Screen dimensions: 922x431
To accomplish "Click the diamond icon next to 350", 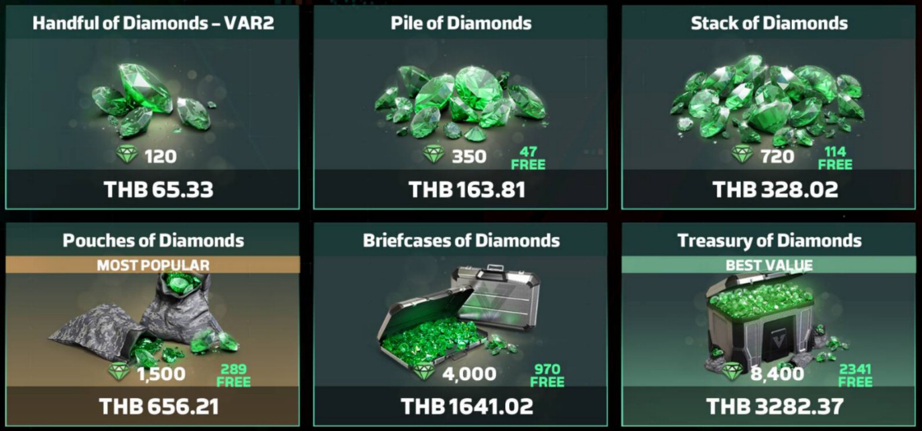I will [x=435, y=156].
